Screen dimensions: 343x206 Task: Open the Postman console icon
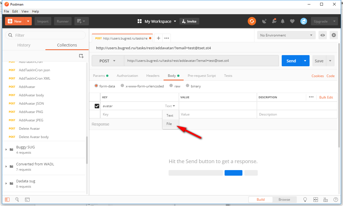[27, 200]
